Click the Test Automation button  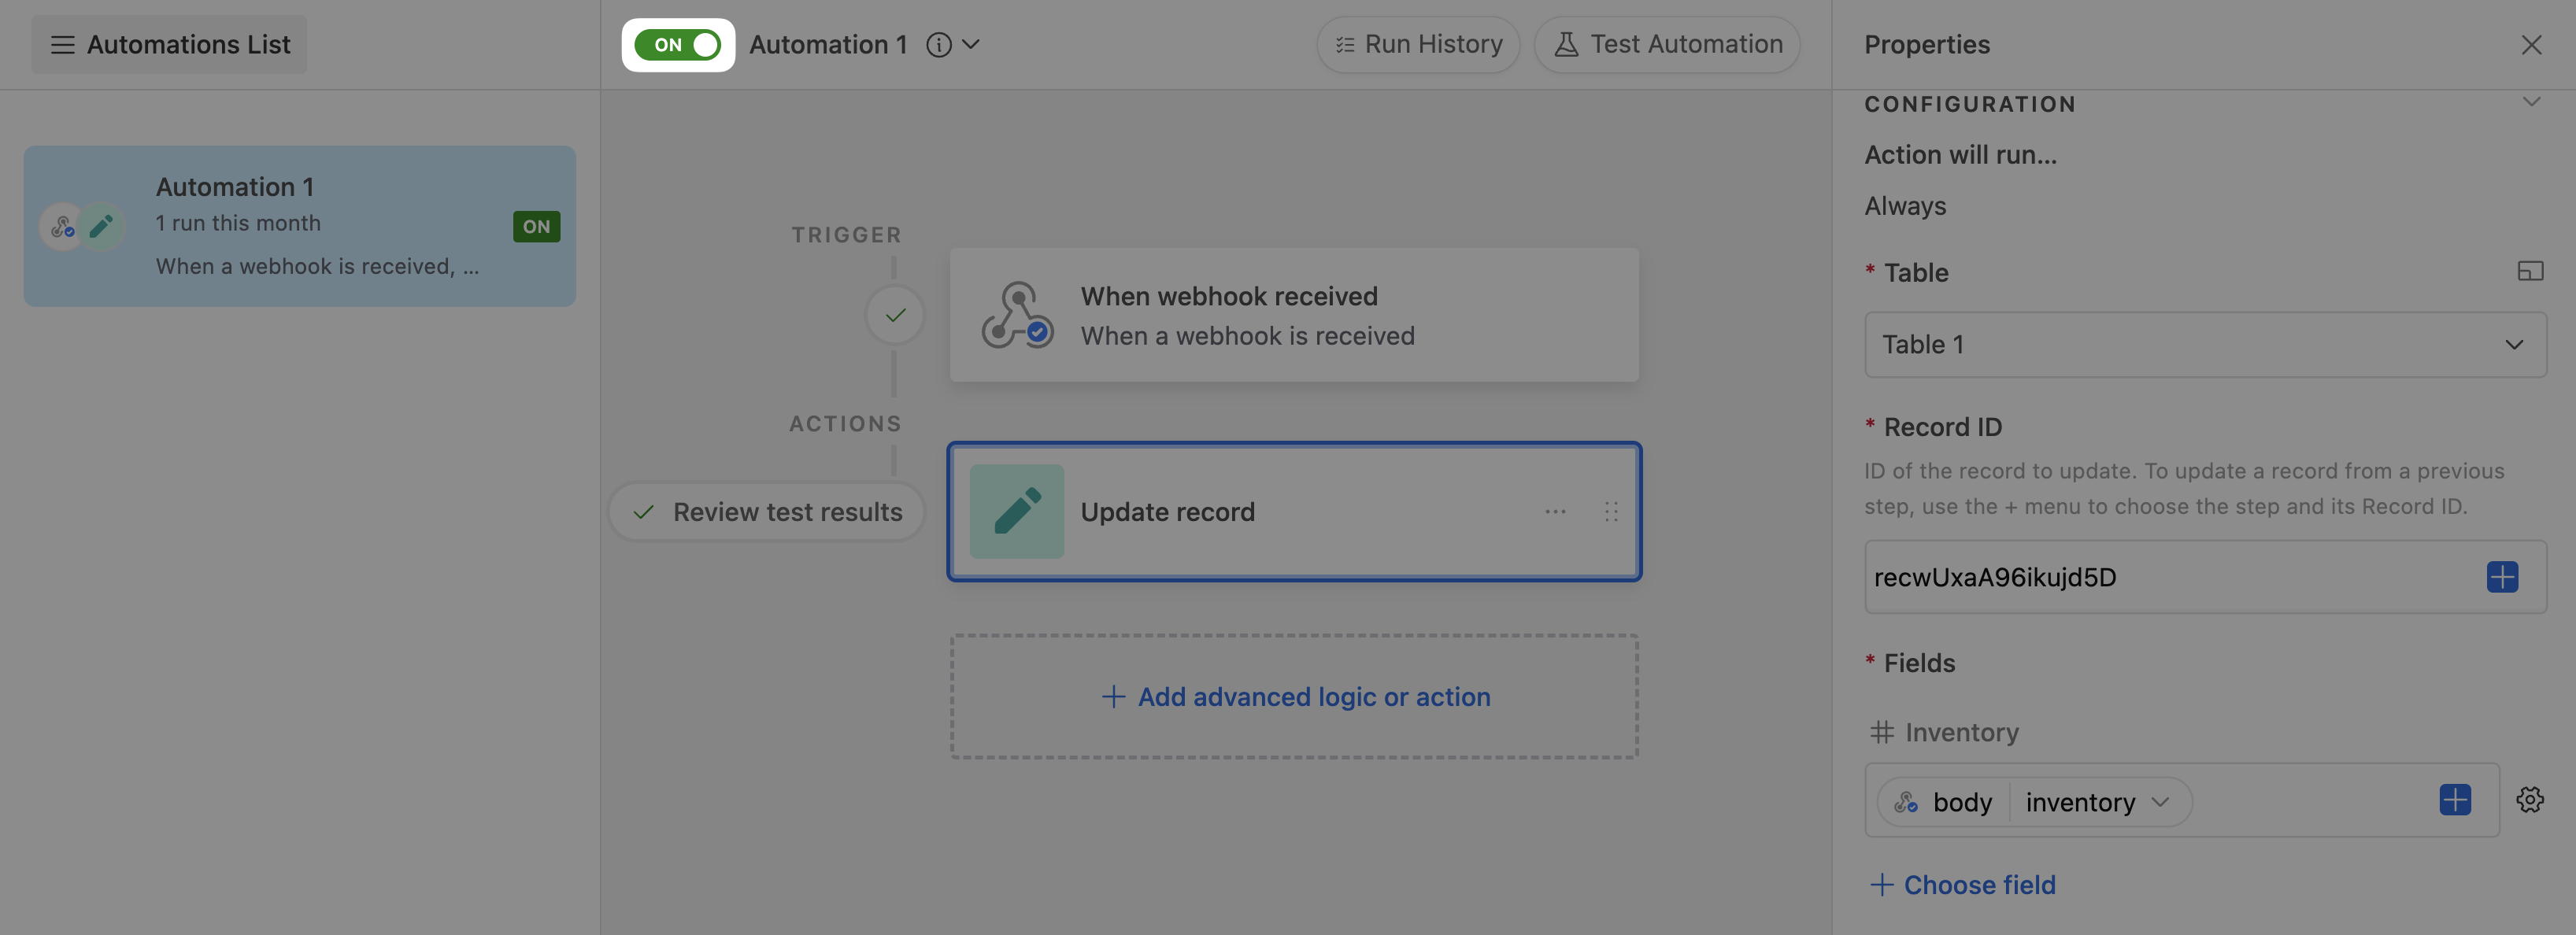1667,45
